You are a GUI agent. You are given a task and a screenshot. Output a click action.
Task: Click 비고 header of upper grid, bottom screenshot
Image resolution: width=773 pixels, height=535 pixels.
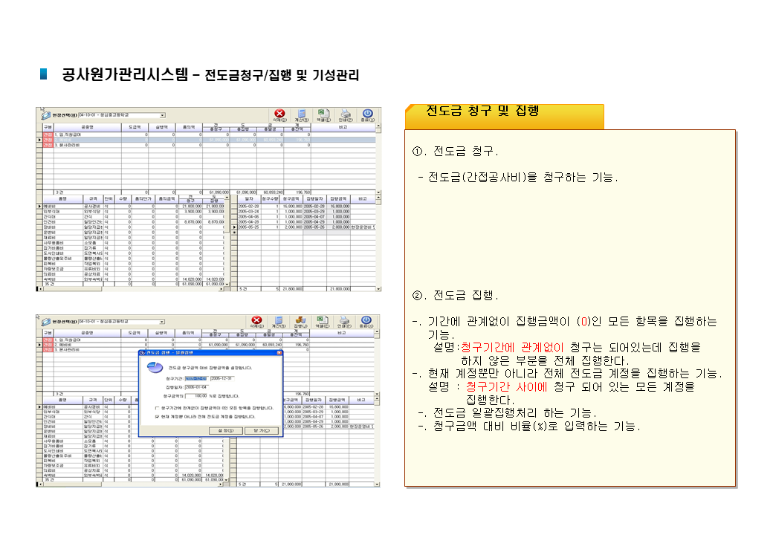pyautogui.click(x=342, y=333)
